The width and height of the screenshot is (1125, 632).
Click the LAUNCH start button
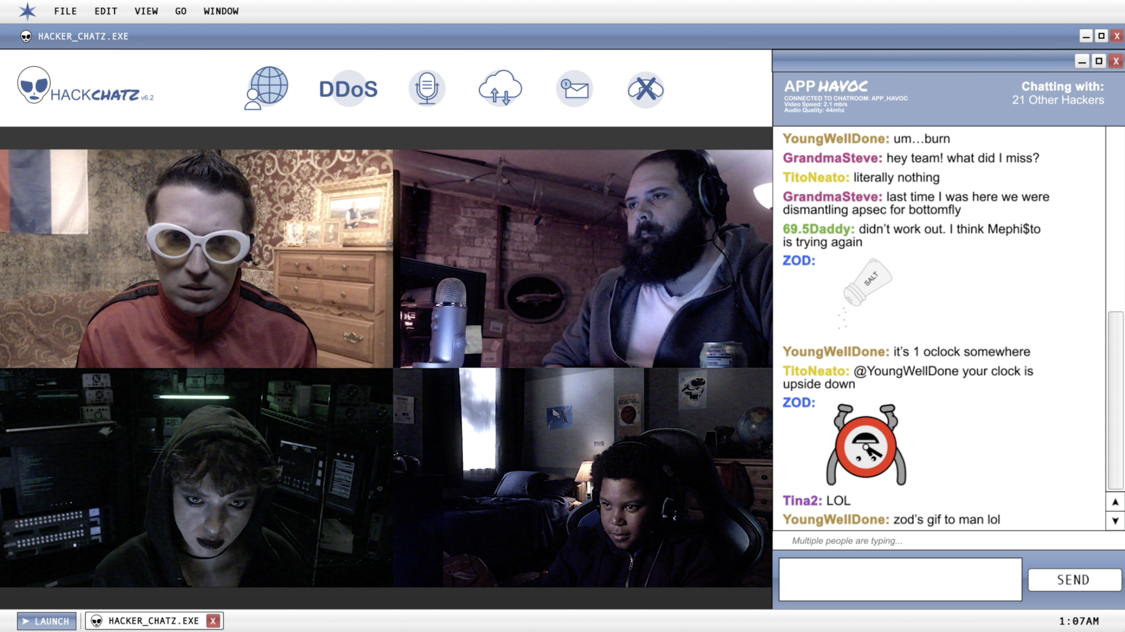pos(46,621)
